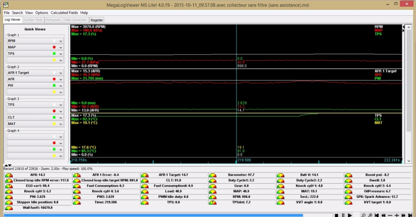416x217 pixels.
Task: Click the gauge icon beside RPM: 998.0
Action: pyautogui.click(x=213, y=197)
